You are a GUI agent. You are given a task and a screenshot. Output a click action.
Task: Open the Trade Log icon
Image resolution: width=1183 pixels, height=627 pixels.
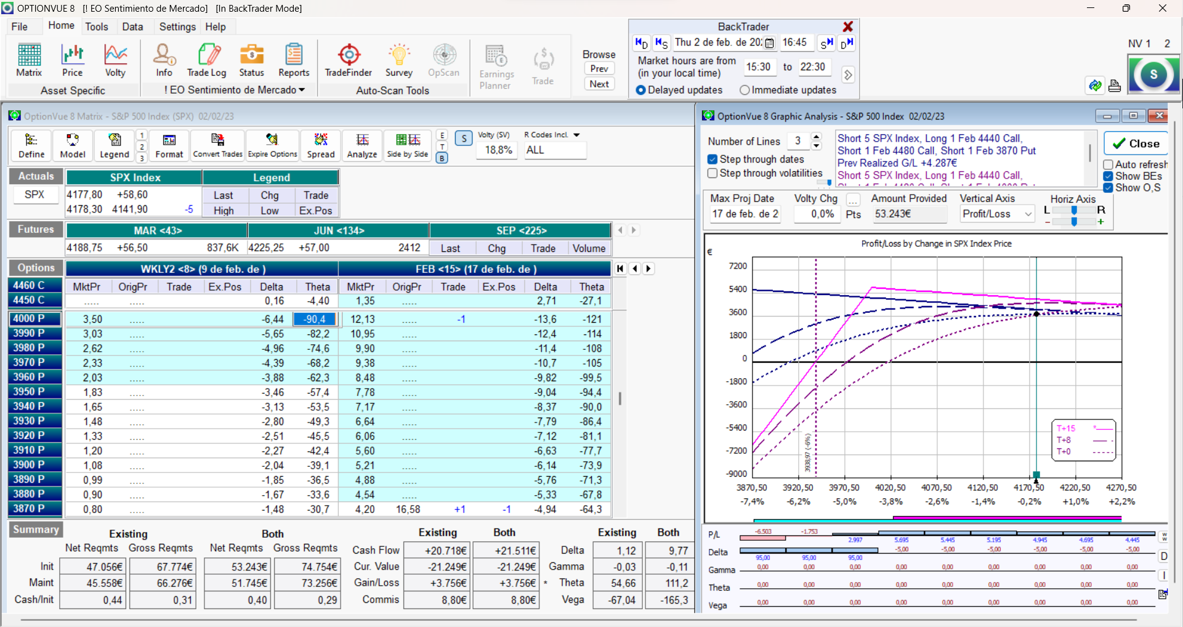[207, 60]
